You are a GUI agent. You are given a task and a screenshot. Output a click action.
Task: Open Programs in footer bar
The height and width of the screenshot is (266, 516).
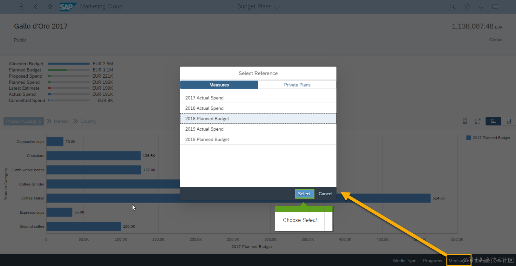click(432, 261)
